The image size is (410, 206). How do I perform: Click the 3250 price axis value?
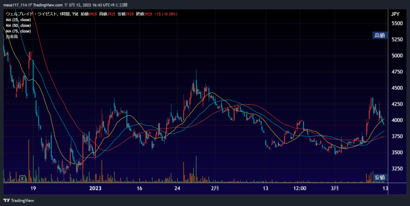click(398, 169)
